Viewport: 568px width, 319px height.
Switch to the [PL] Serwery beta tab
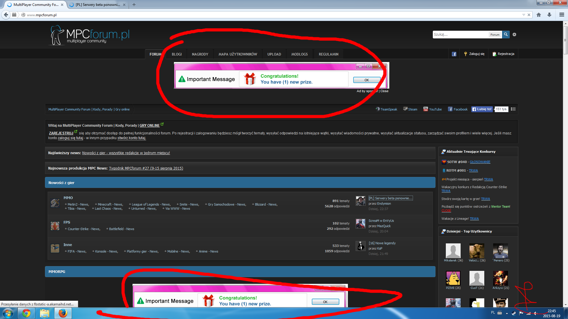tap(98, 5)
